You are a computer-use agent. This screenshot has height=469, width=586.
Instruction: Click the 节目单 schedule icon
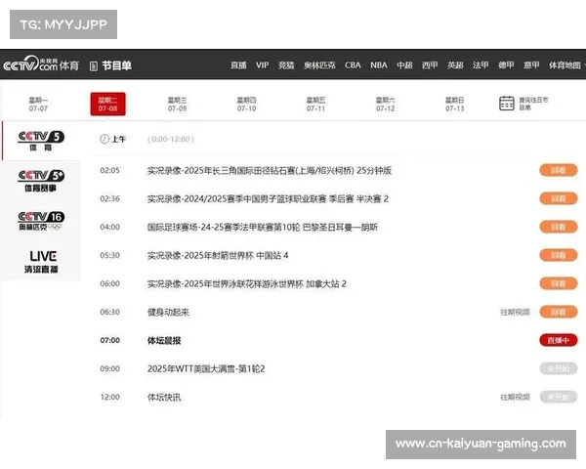94,66
